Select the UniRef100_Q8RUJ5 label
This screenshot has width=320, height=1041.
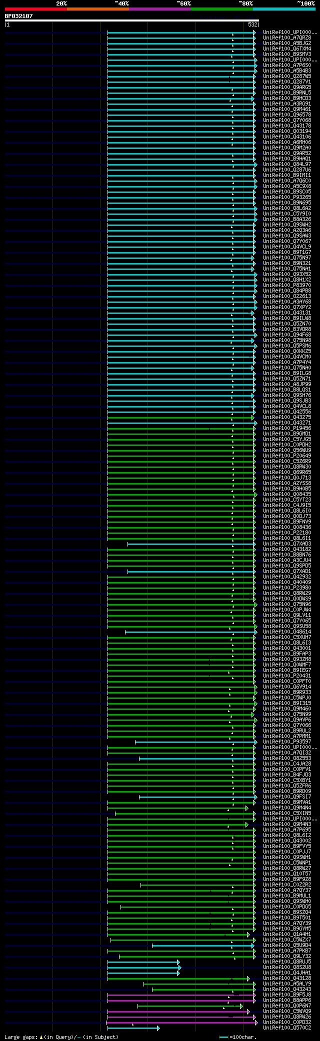[287, 961]
